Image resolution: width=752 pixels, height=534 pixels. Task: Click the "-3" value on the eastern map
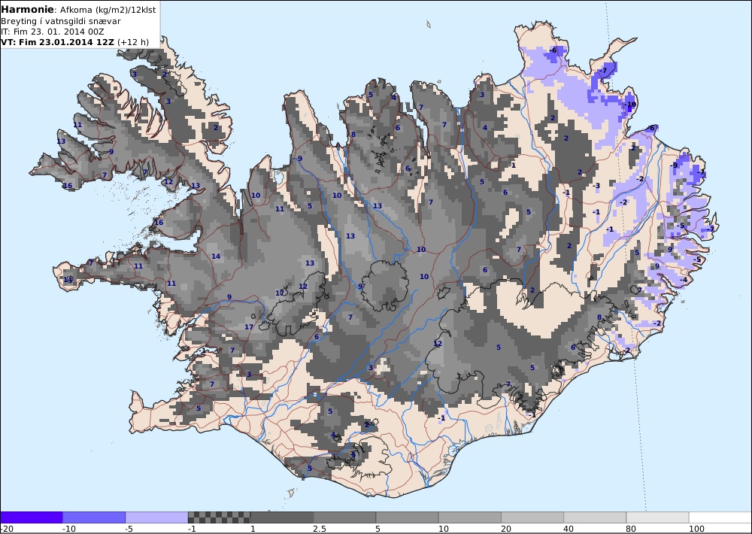pyautogui.click(x=596, y=186)
